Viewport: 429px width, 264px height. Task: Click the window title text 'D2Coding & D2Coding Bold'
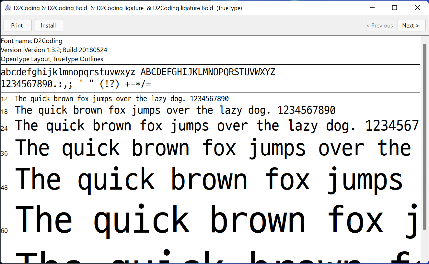pyautogui.click(x=51, y=8)
